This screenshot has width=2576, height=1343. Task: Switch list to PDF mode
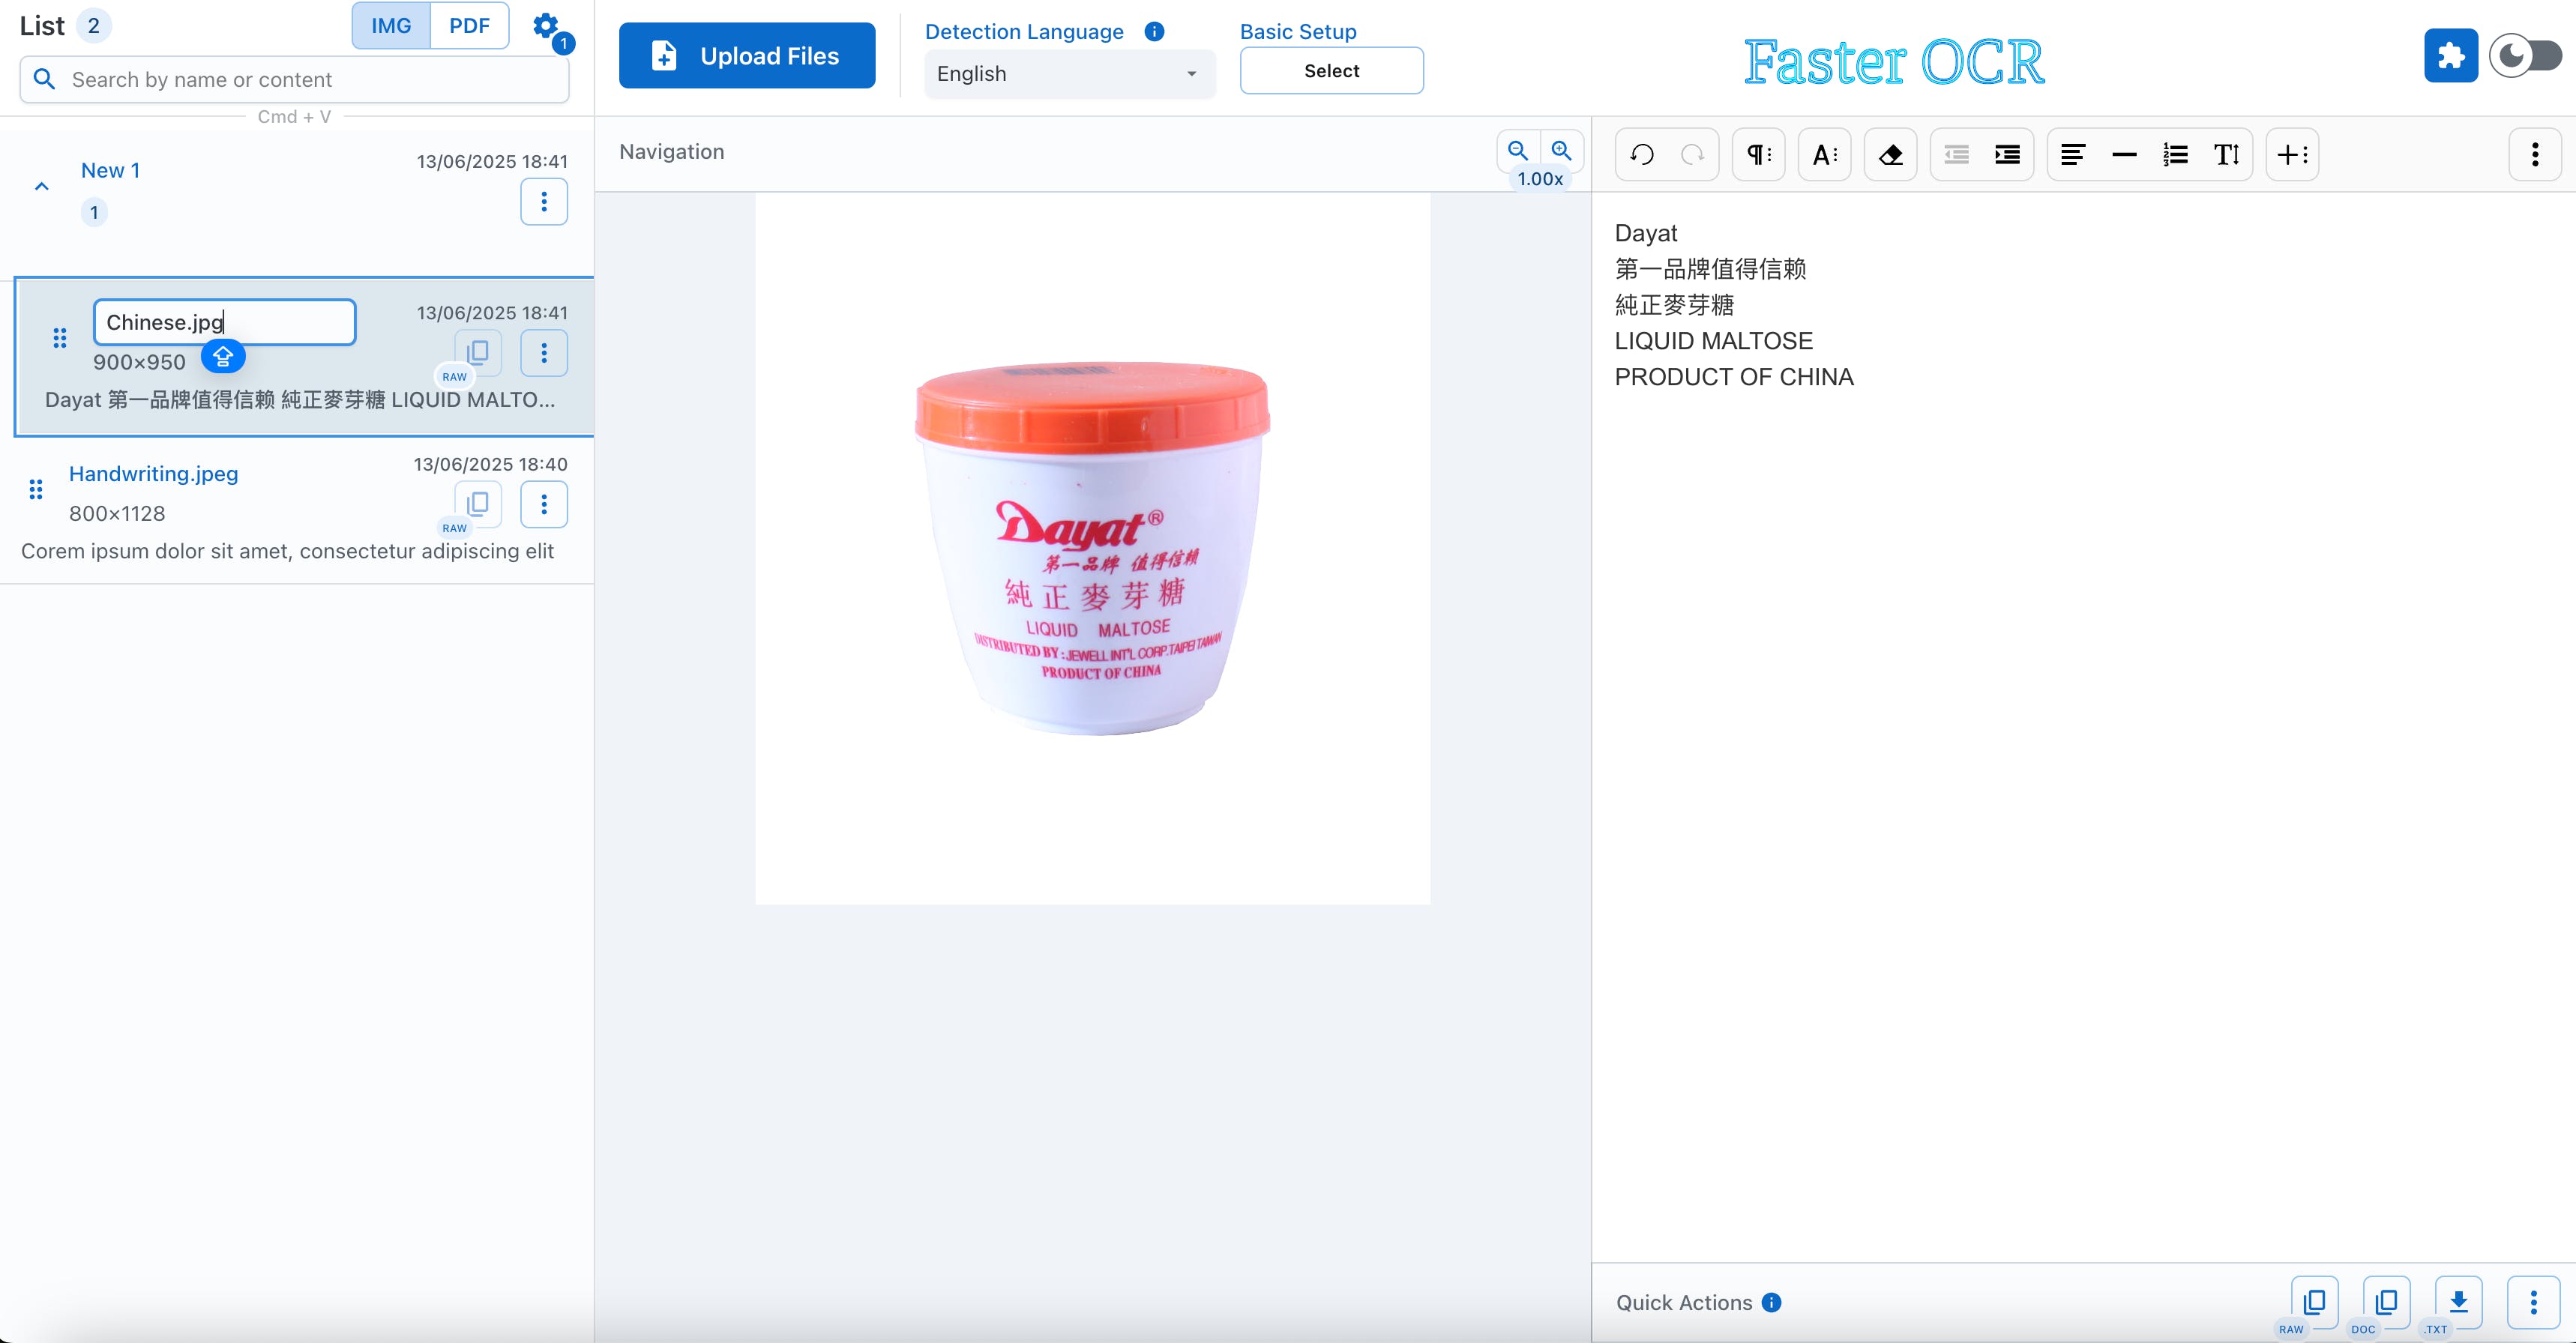pyautogui.click(x=469, y=26)
